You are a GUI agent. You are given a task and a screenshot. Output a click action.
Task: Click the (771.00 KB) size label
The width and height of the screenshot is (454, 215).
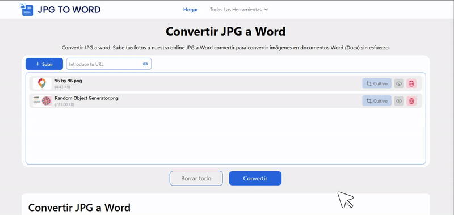pyautogui.click(x=64, y=104)
